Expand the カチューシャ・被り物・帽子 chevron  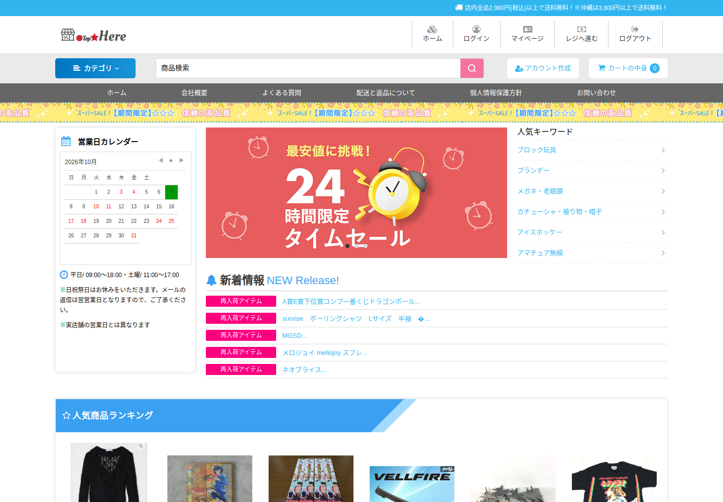663,212
